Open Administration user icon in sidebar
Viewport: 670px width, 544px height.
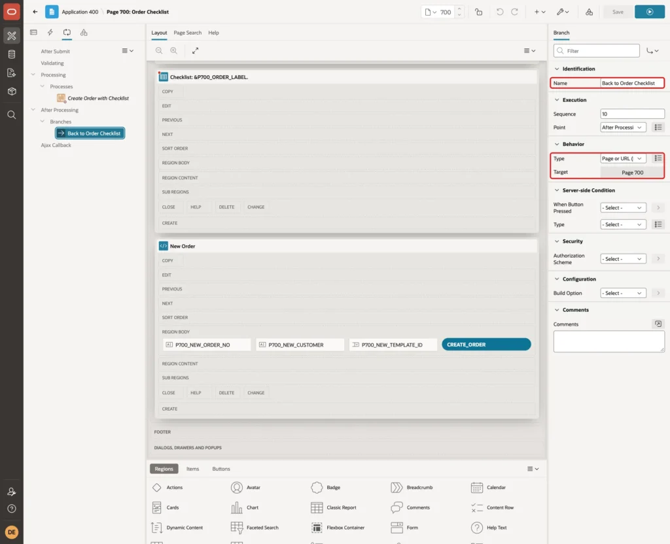[12, 492]
